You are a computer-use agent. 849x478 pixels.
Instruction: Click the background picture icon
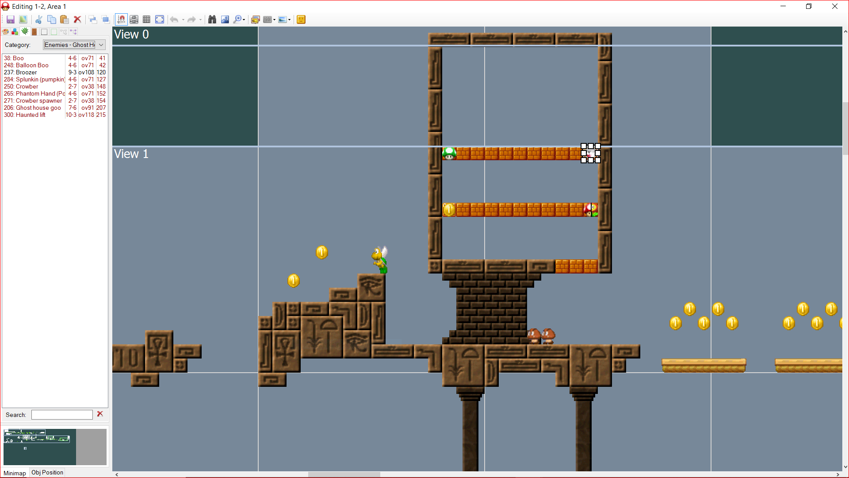coord(282,19)
